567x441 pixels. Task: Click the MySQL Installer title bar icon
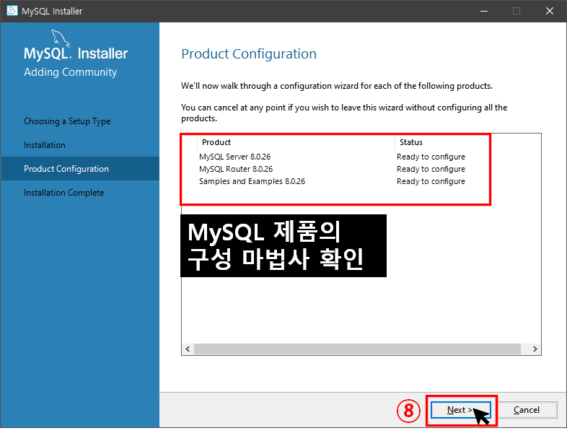coord(12,11)
